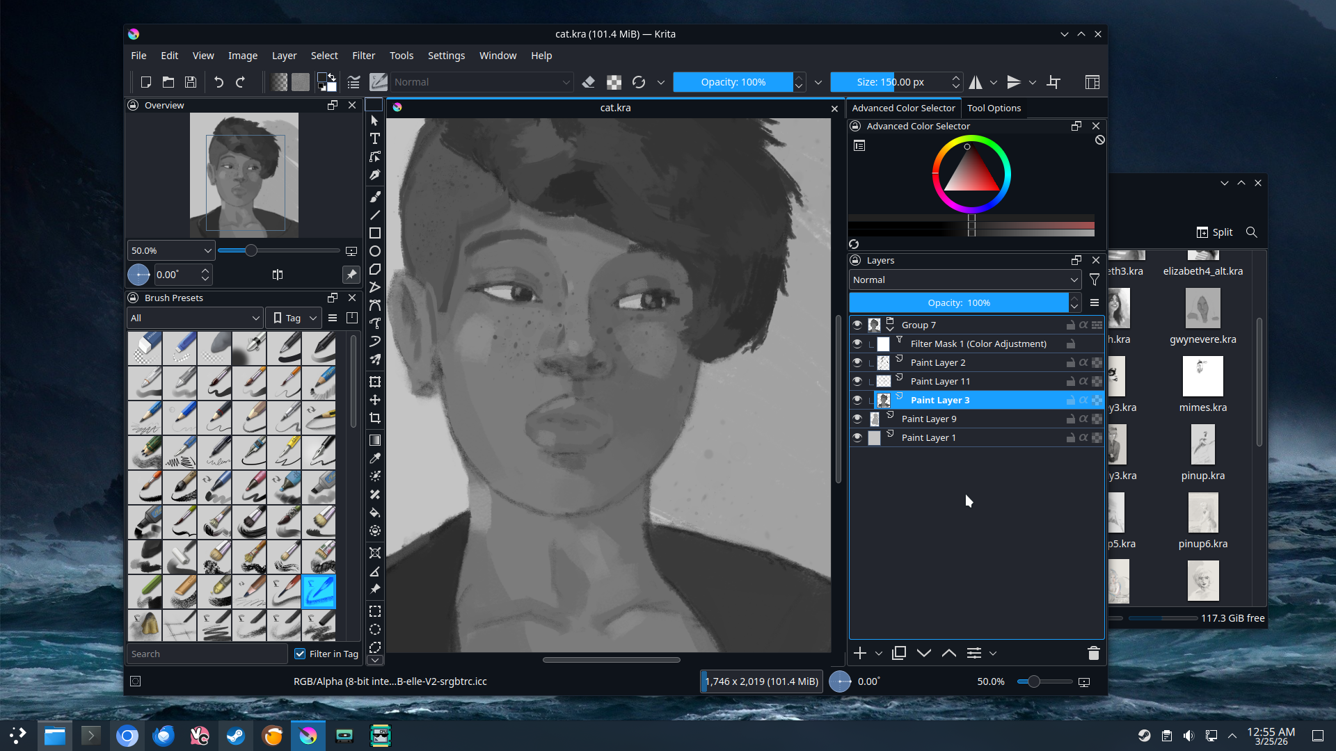Expand the brush Tag dropdown
The width and height of the screenshot is (1336, 751).
coord(294,318)
